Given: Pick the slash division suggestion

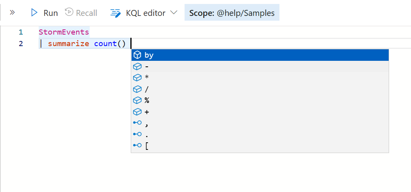Looking at the screenshot, I should click(x=260, y=89).
